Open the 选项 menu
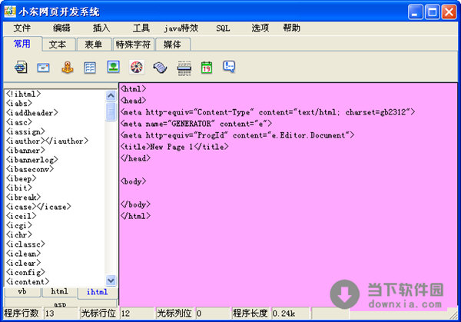 (x=260, y=28)
